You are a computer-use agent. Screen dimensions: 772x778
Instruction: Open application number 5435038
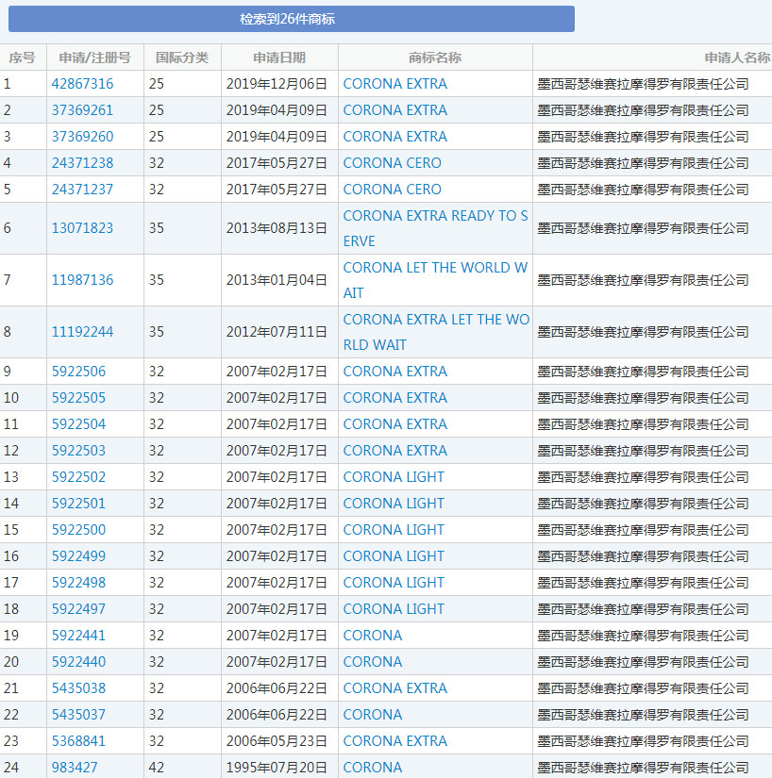pyautogui.click(x=78, y=688)
